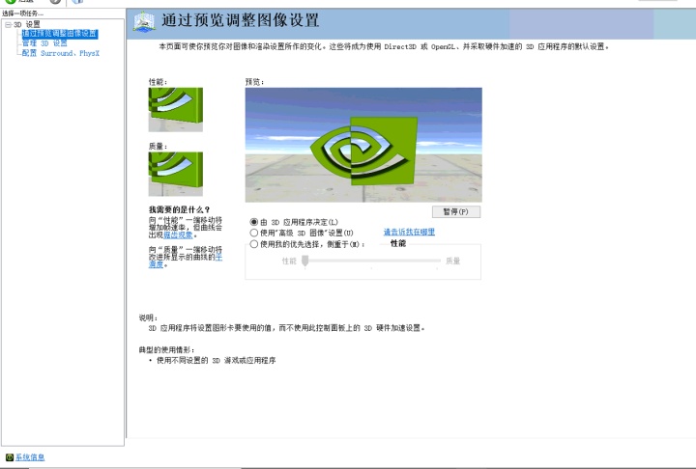696x469 pixels.
Task: Click the 3D 设置 root tree label
Action: coord(27,24)
